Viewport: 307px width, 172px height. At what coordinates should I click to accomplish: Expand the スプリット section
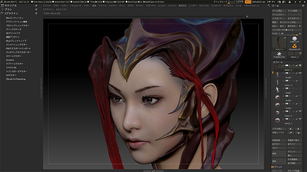coord(277,167)
